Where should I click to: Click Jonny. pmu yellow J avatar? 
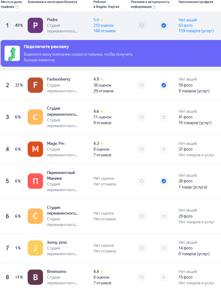[35, 248]
